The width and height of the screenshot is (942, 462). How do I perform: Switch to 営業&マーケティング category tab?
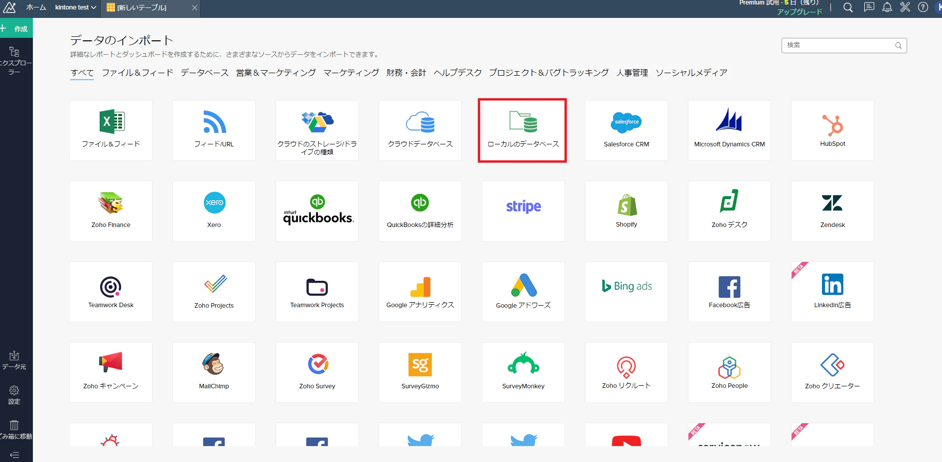pyautogui.click(x=276, y=73)
